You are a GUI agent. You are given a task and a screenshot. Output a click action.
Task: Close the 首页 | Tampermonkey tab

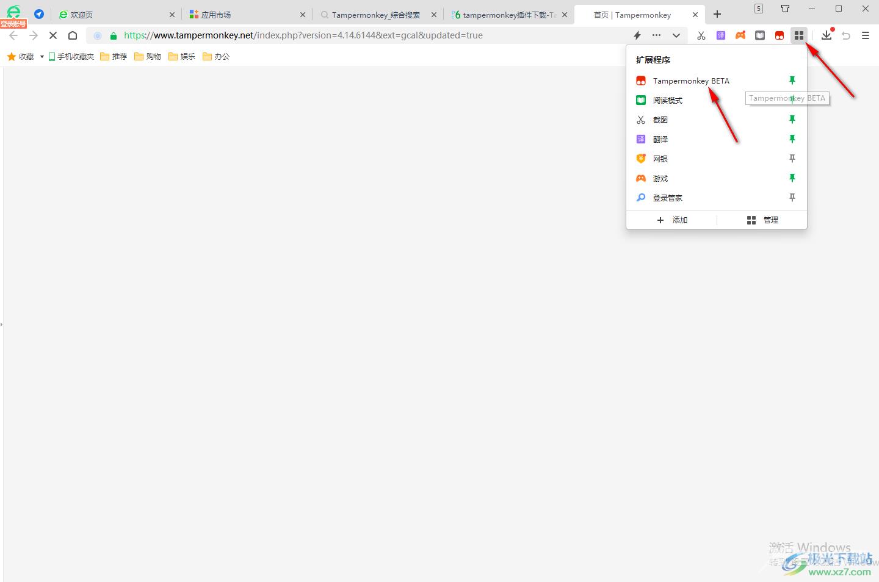(695, 15)
